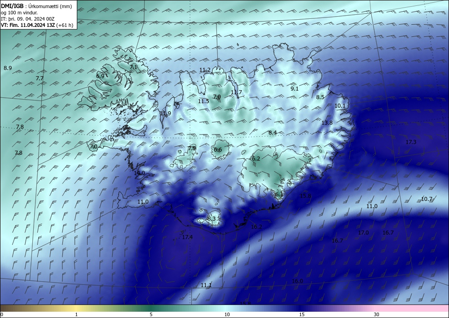The image size is (449, 318).
Task: Click the color scale tick label 30
Action: (x=377, y=315)
